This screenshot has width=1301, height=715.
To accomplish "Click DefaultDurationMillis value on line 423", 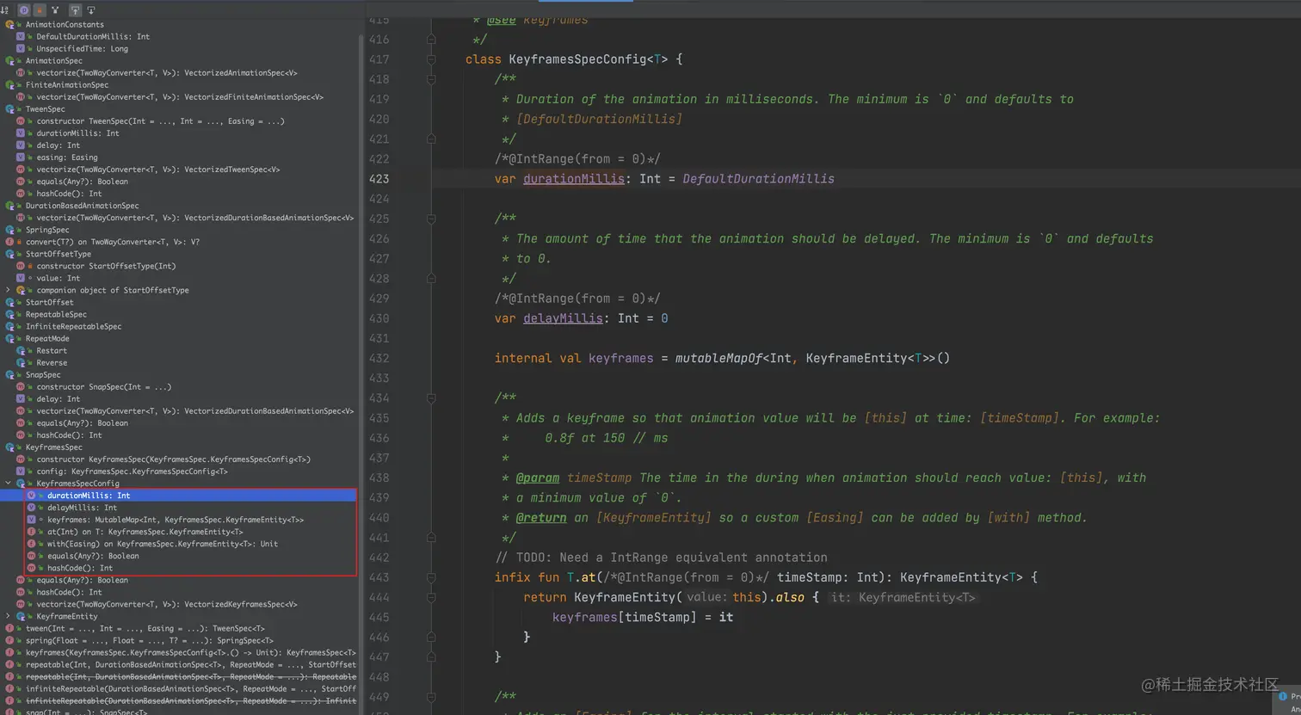I will [758, 179].
